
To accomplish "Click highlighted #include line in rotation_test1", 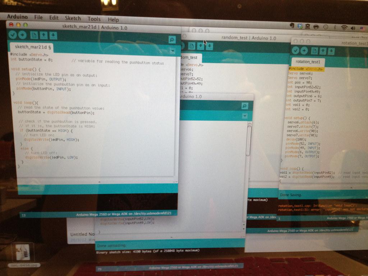I will (x=306, y=69).
